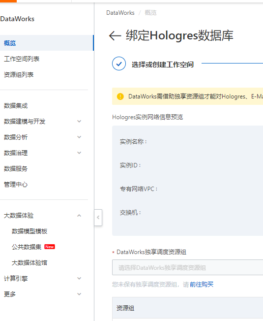The width and height of the screenshot is (263, 321).
Task: Collapse the sidebar with the arrow handle
Action: (x=98, y=218)
